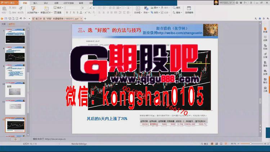Click the Text Box (文本框) icon
Image resolution: width=270 pixels, height=152 pixels.
(x=138, y=8)
